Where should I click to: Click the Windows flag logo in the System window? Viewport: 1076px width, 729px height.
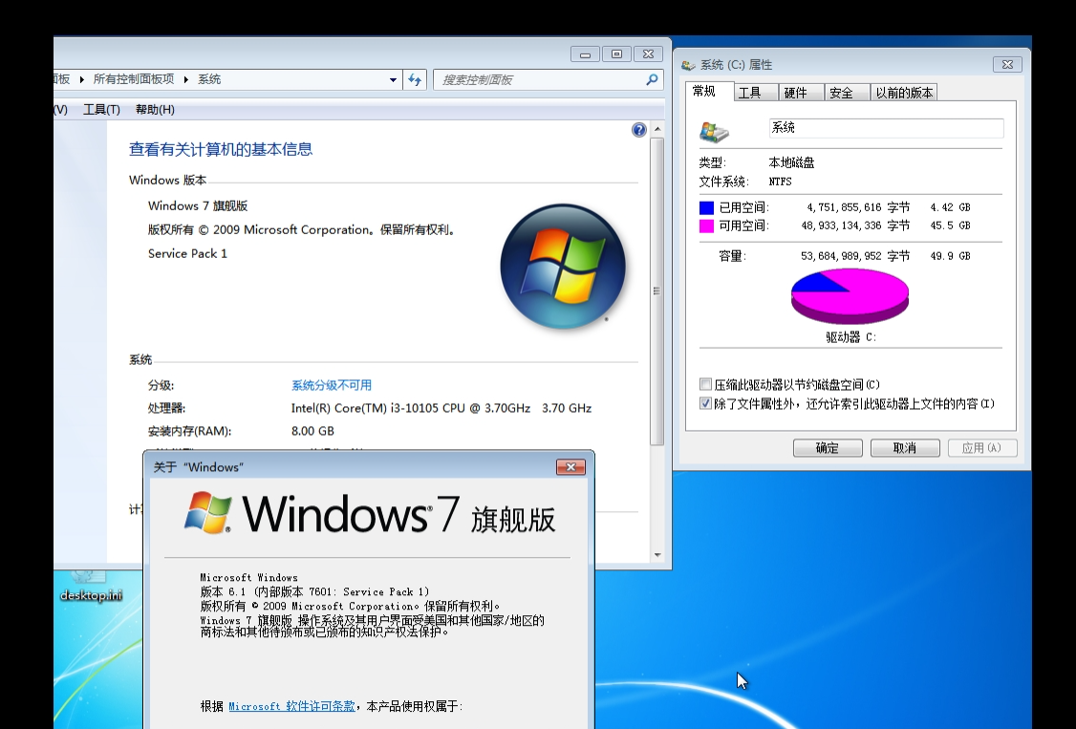tap(563, 267)
